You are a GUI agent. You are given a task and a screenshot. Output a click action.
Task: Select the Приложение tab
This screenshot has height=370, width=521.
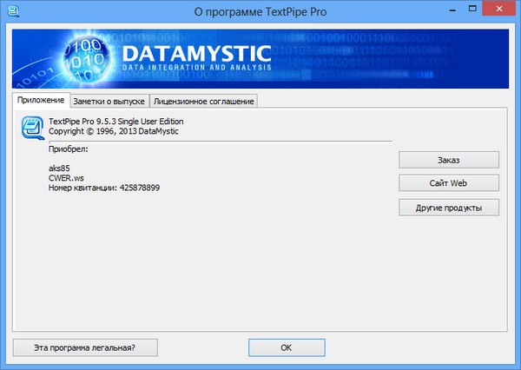point(42,101)
